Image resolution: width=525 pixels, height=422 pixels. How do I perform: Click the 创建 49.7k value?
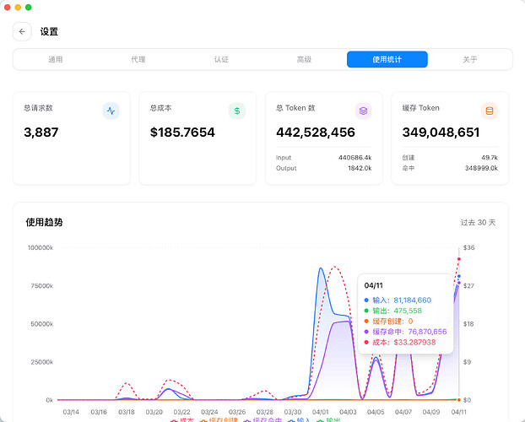(490, 158)
